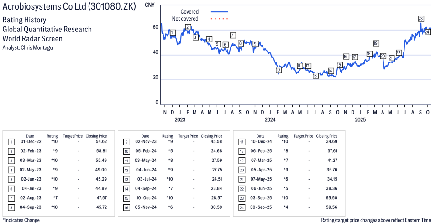Select the numbered box 9 in the table
This screenshot has height=223, width=436.
click(x=126, y=142)
